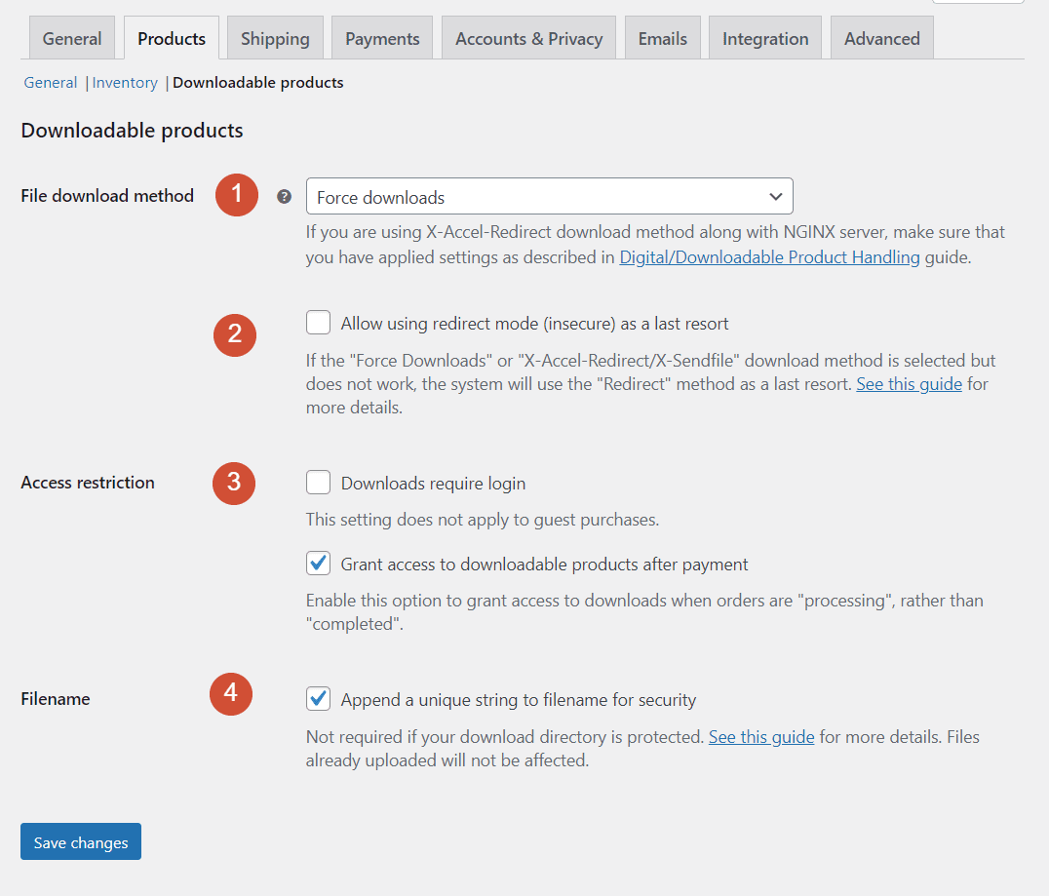
Task: Open the Inventory settings section
Action: pyautogui.click(x=125, y=82)
